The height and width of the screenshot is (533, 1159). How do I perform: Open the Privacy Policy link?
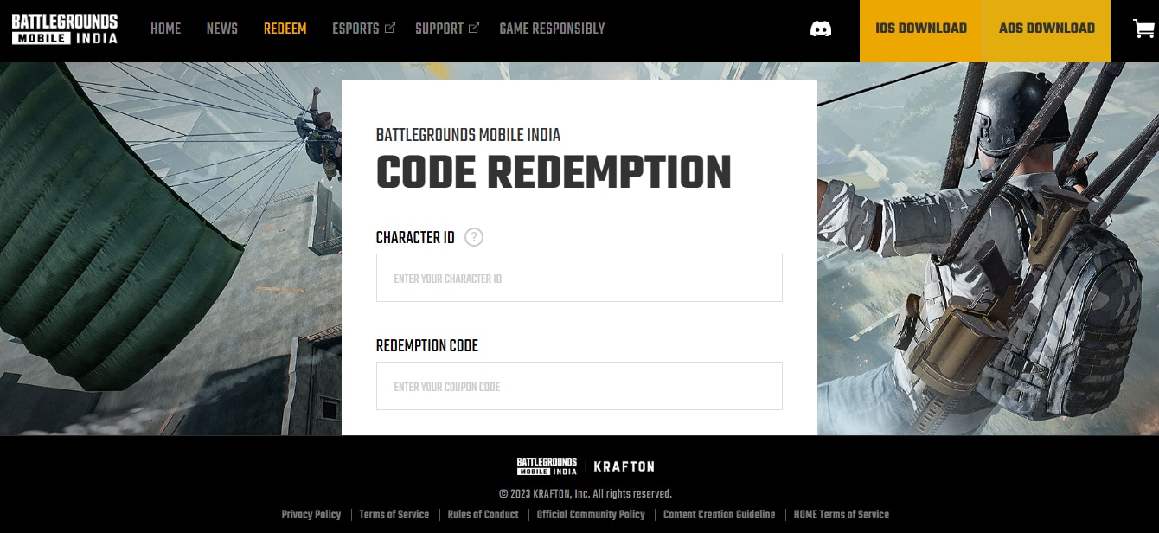(x=311, y=514)
